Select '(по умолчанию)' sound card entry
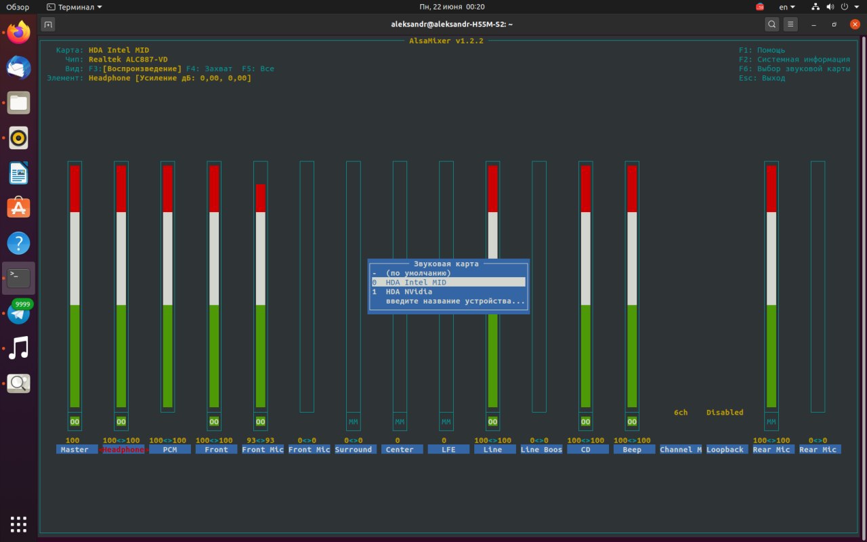This screenshot has height=542, width=867. pos(448,273)
